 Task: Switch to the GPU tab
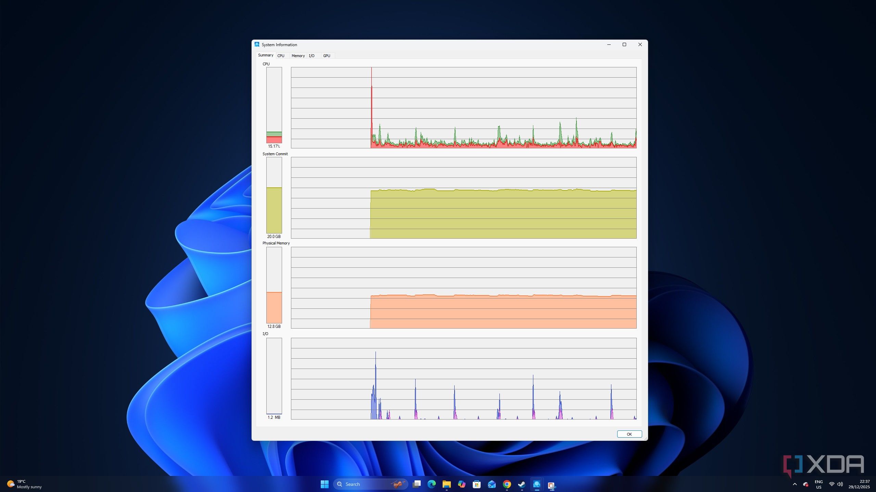327,56
